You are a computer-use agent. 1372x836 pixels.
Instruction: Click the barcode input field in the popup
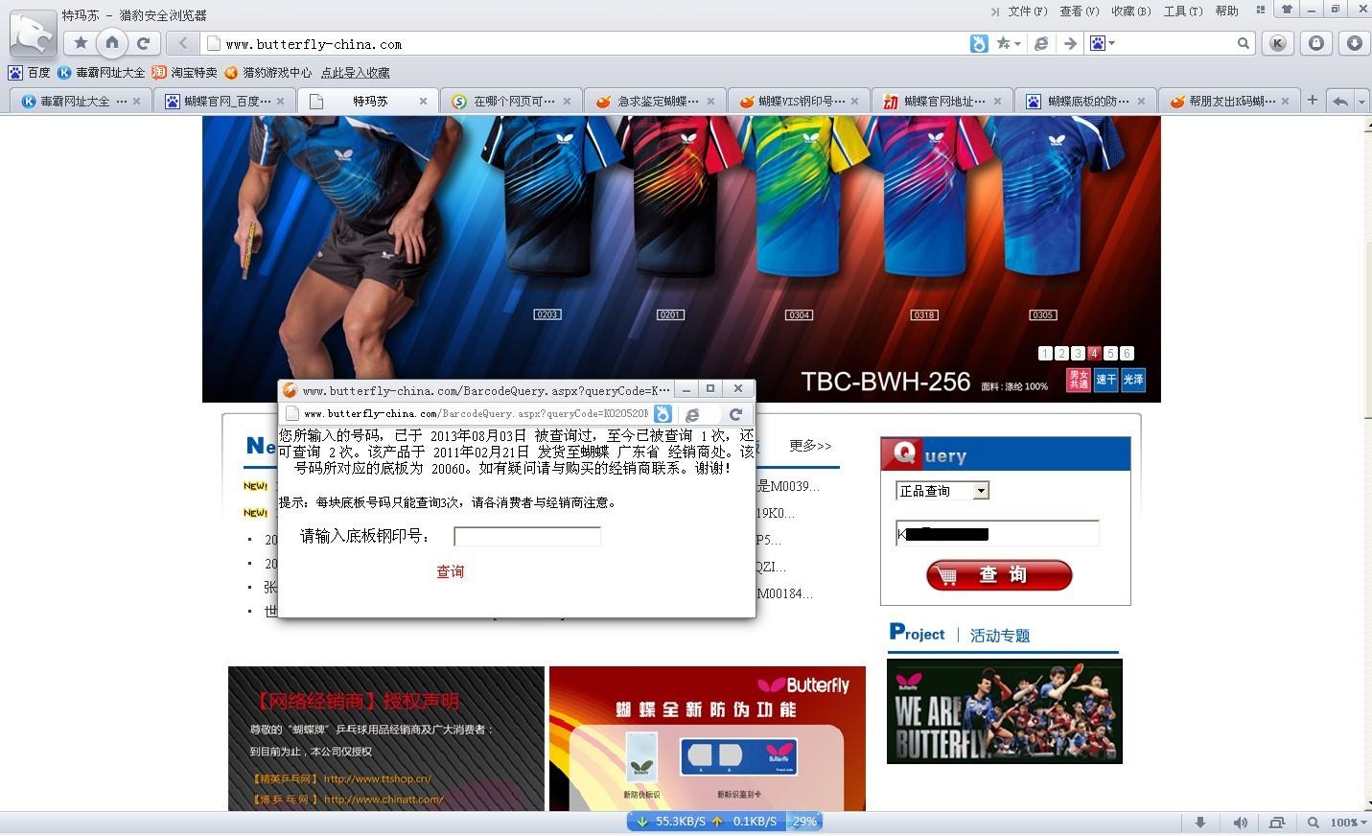click(526, 536)
